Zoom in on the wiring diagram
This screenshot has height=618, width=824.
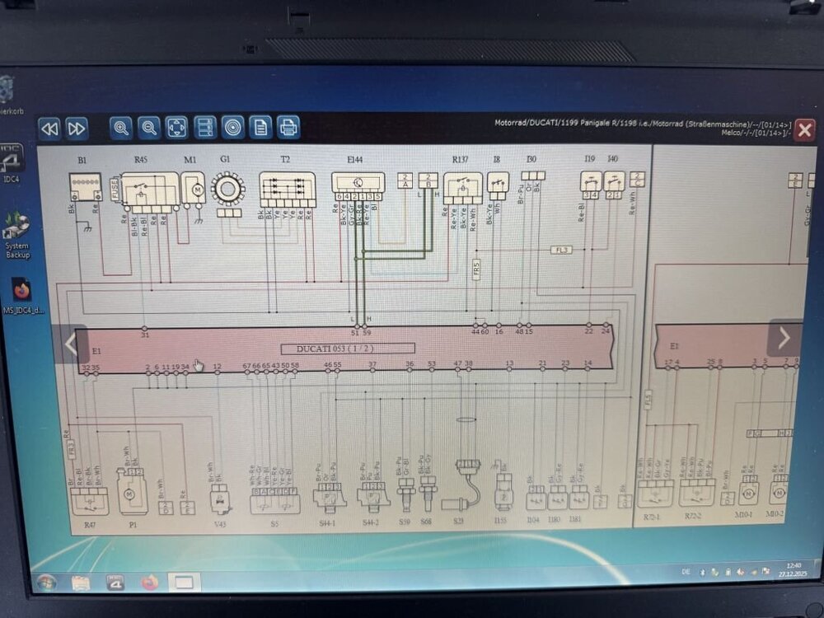point(121,128)
